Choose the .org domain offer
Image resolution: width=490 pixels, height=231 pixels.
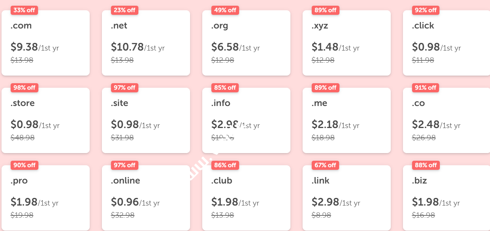[x=246, y=43]
